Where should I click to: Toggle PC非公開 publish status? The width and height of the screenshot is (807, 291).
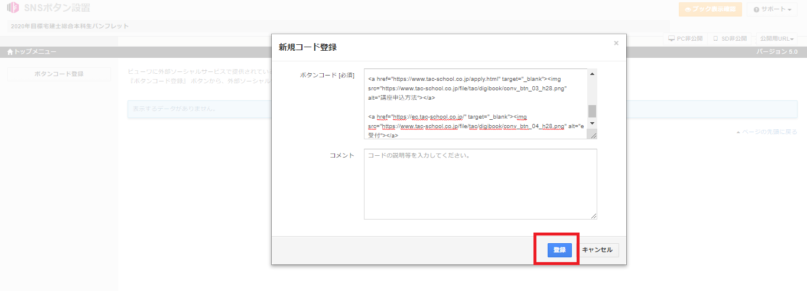click(685, 38)
